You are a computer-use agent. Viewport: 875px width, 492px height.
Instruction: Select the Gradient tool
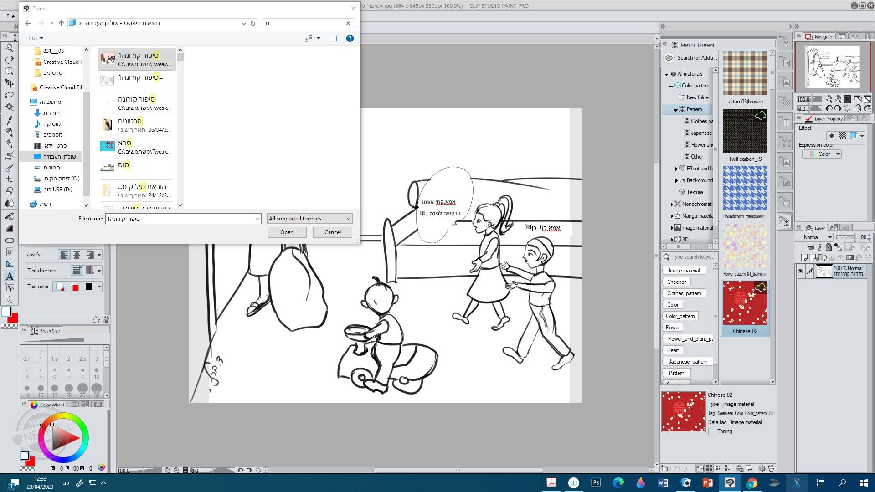tap(9, 228)
